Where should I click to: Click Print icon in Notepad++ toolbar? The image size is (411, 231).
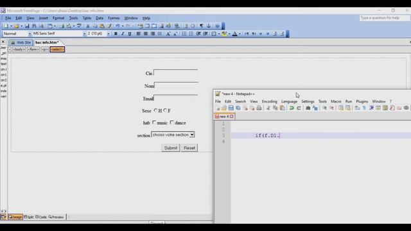(259, 108)
